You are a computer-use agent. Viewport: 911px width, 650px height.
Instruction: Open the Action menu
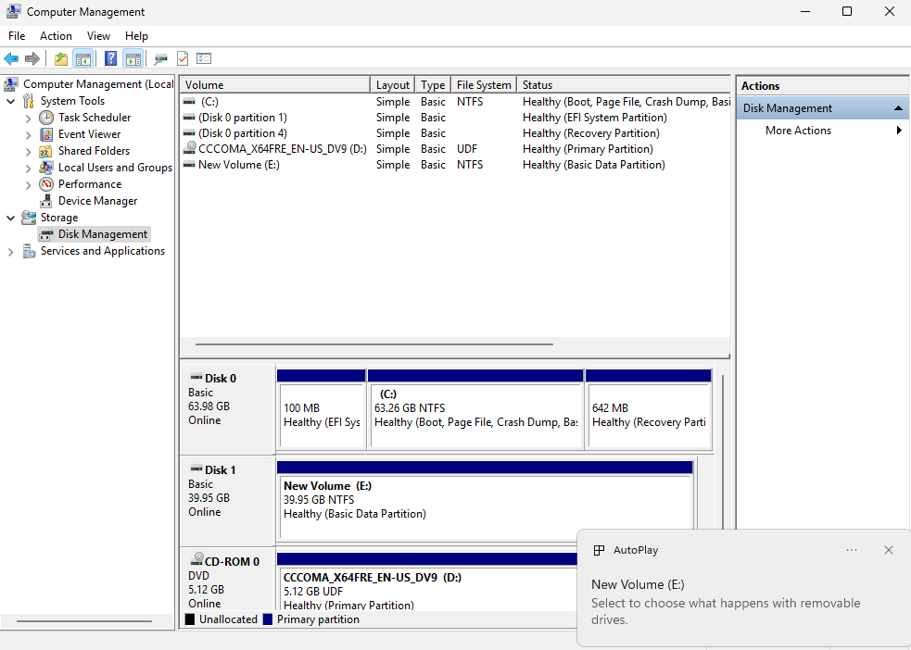point(56,36)
